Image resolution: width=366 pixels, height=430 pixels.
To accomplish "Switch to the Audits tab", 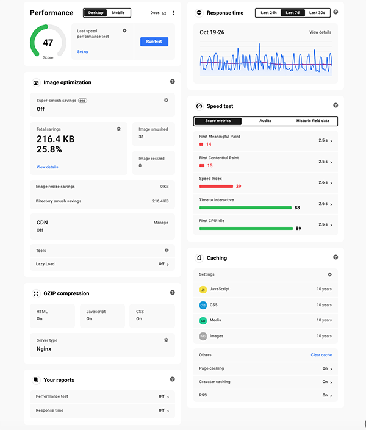I will tap(265, 121).
